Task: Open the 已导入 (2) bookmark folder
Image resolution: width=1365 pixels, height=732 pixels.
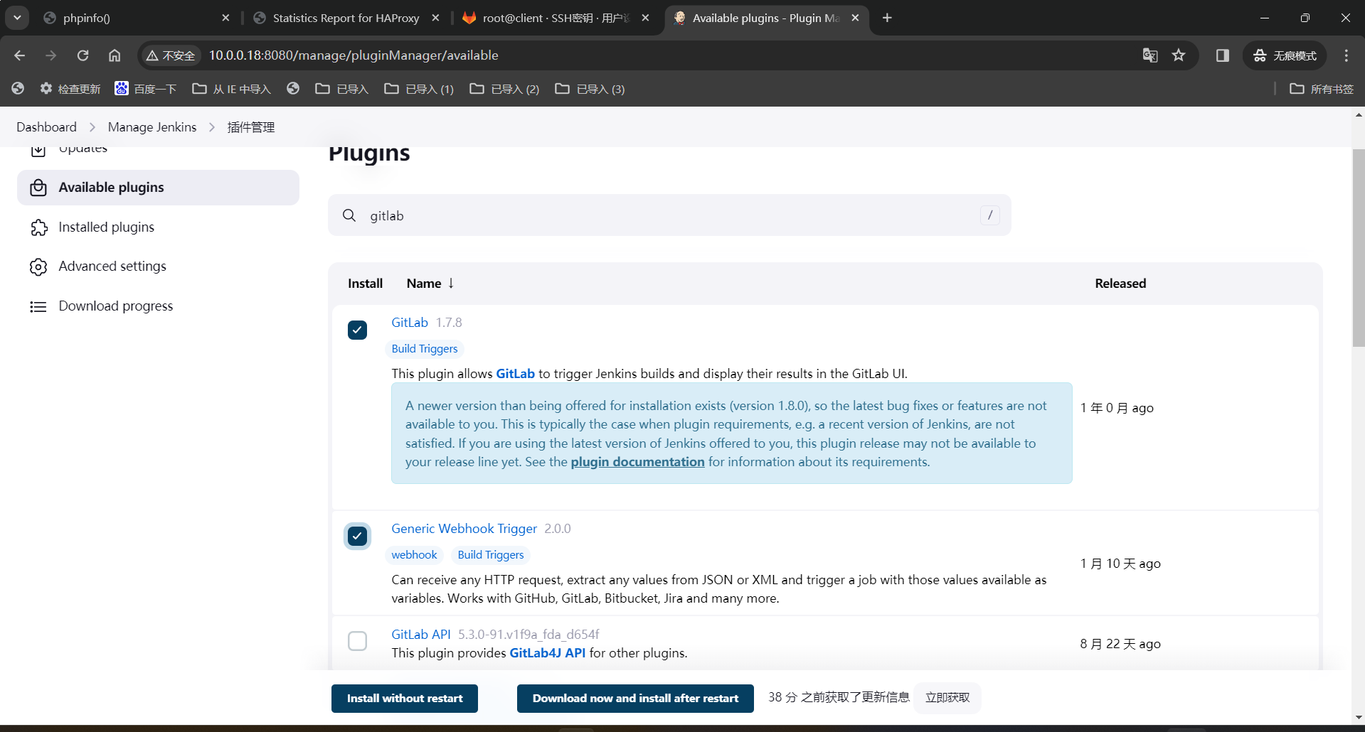Action: (x=504, y=89)
